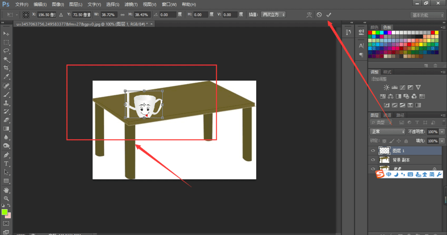Image resolution: width=447 pixels, height=235 pixels.
Task: Select the Zoom magnifier tool
Action: click(x=7, y=198)
